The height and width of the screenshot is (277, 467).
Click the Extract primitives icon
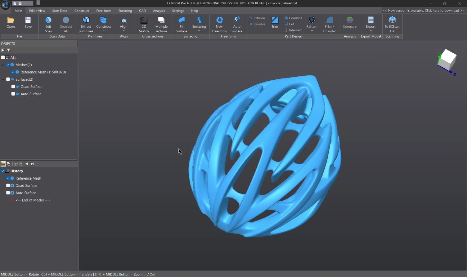(86, 20)
